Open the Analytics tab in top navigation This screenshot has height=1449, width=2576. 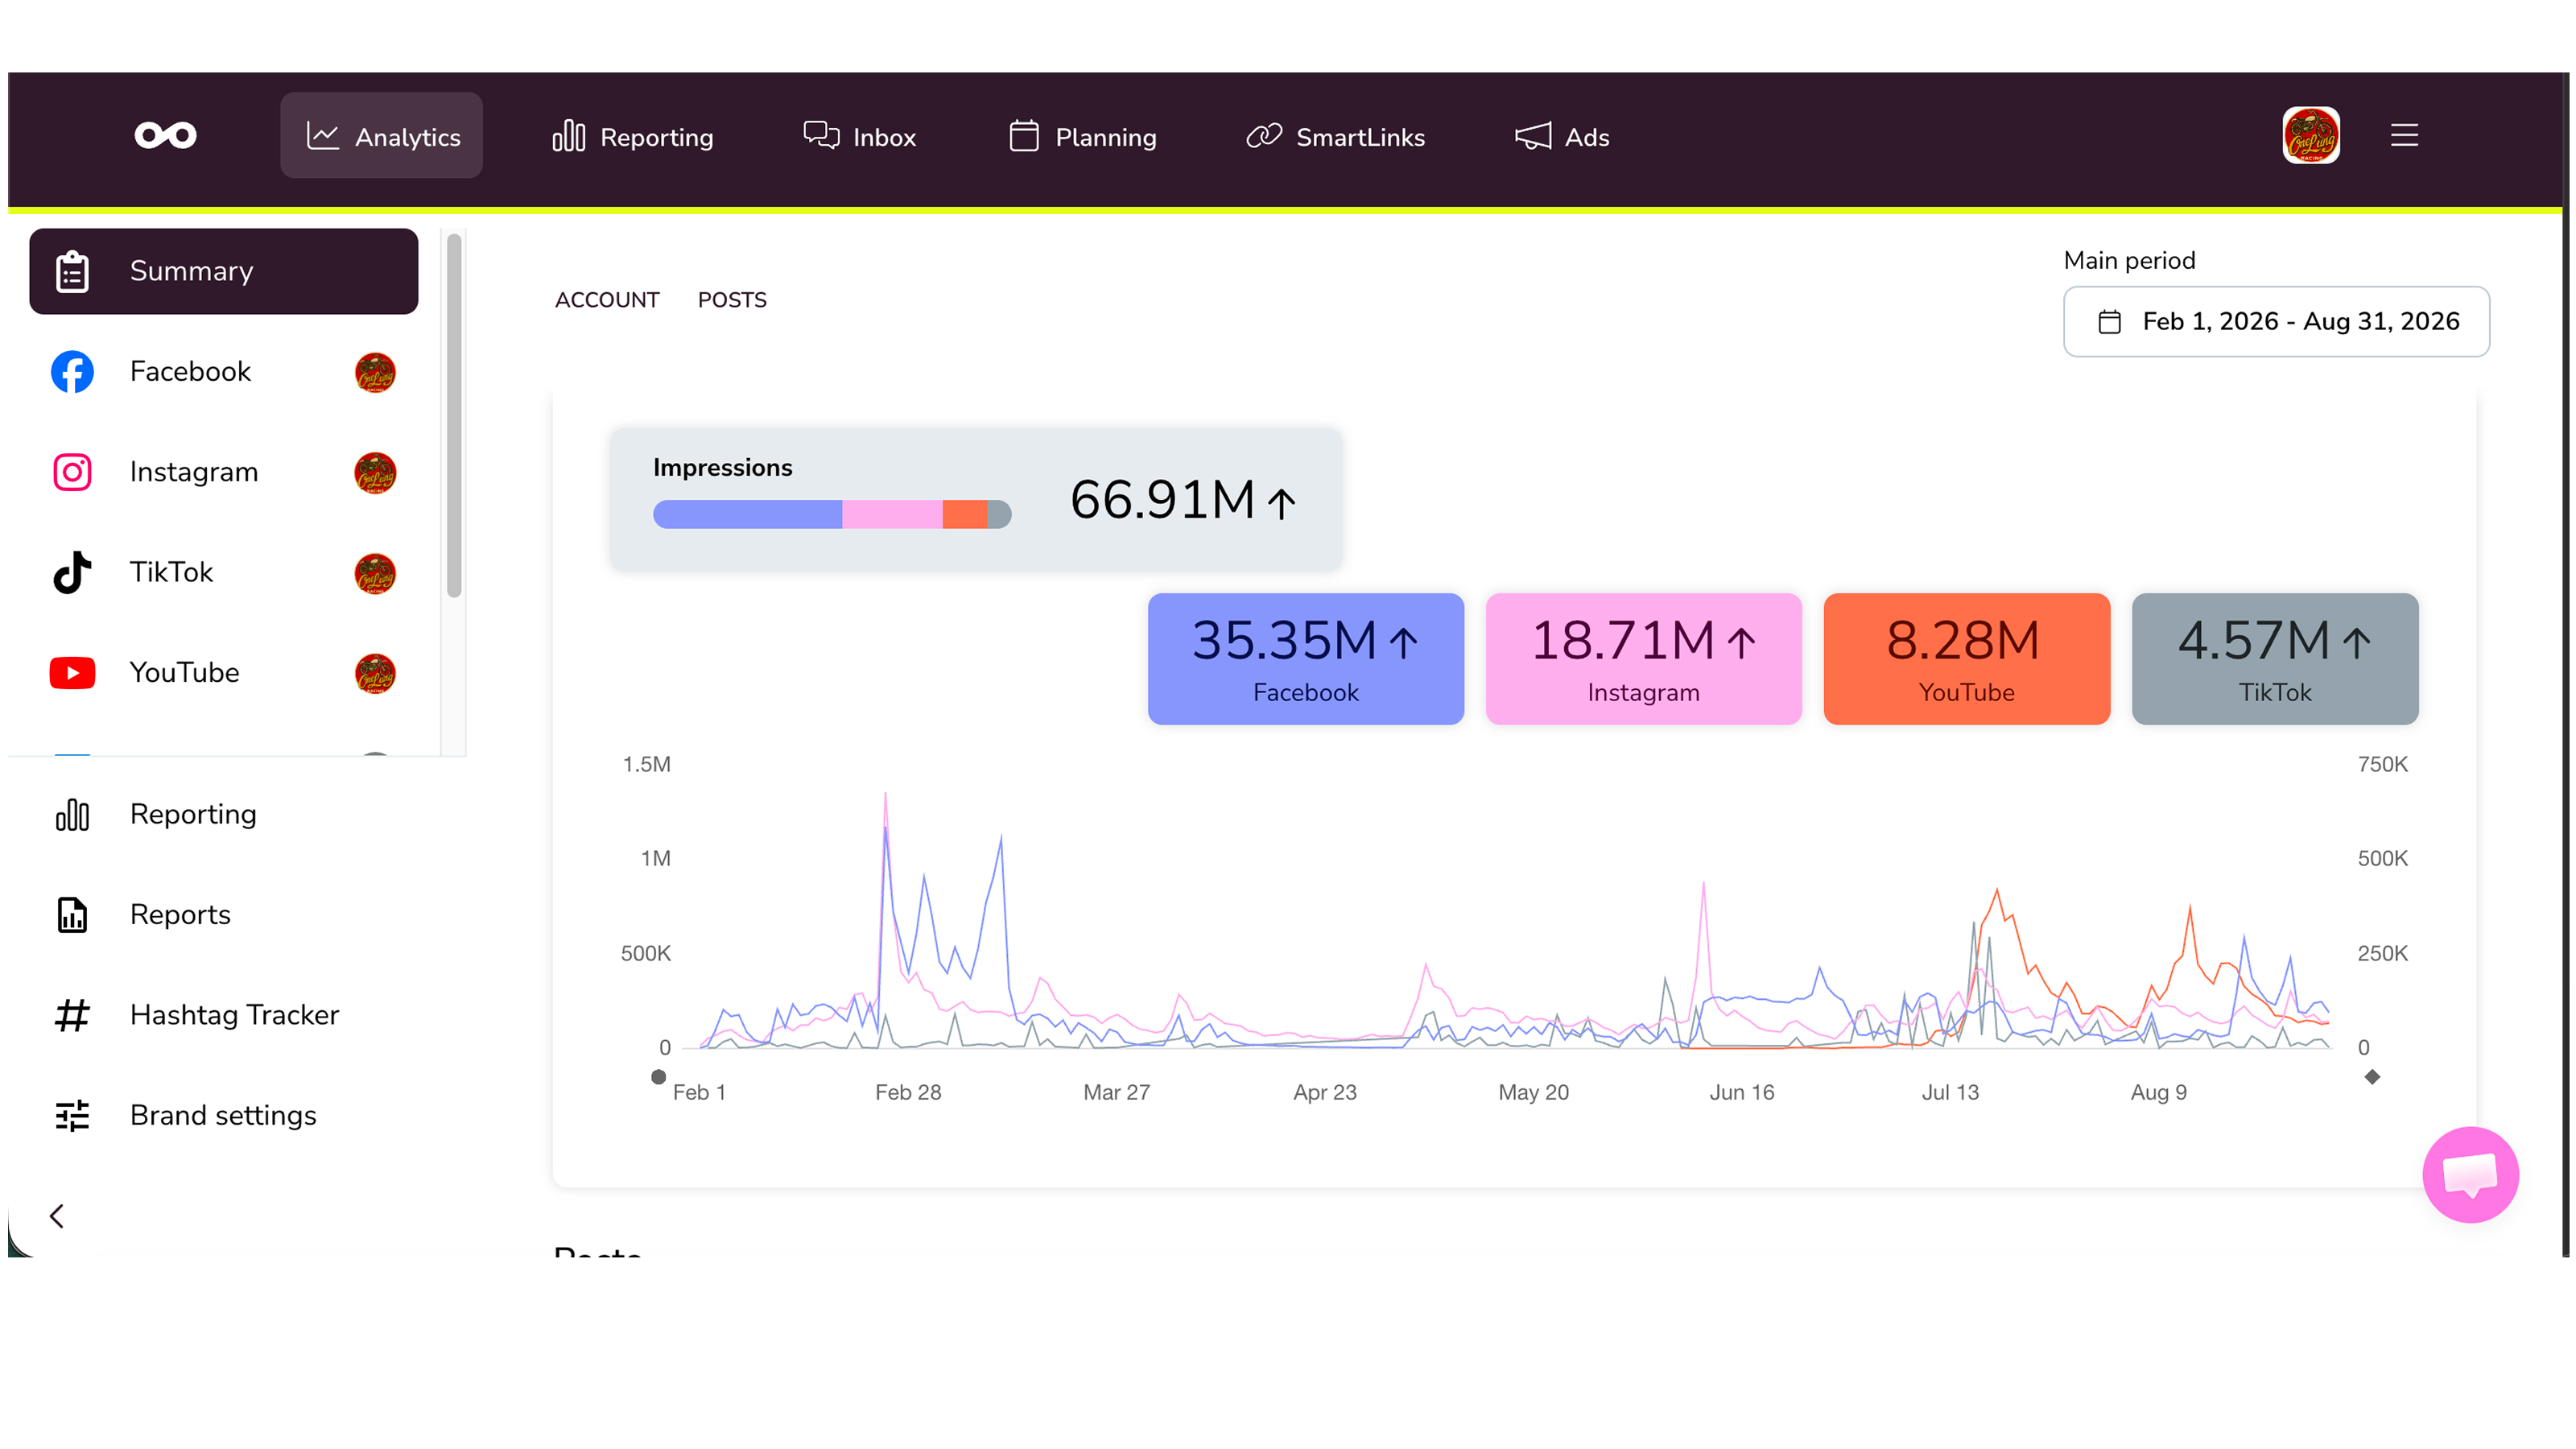[x=381, y=136]
